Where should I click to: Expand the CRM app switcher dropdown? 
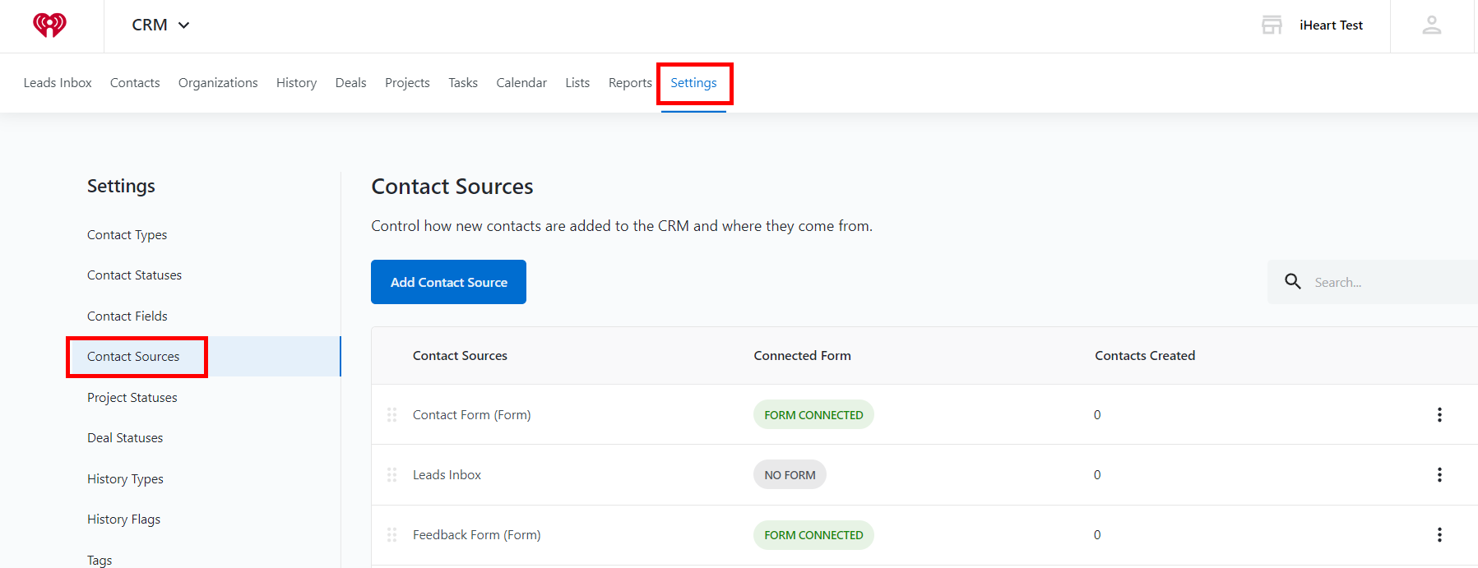pos(161,25)
